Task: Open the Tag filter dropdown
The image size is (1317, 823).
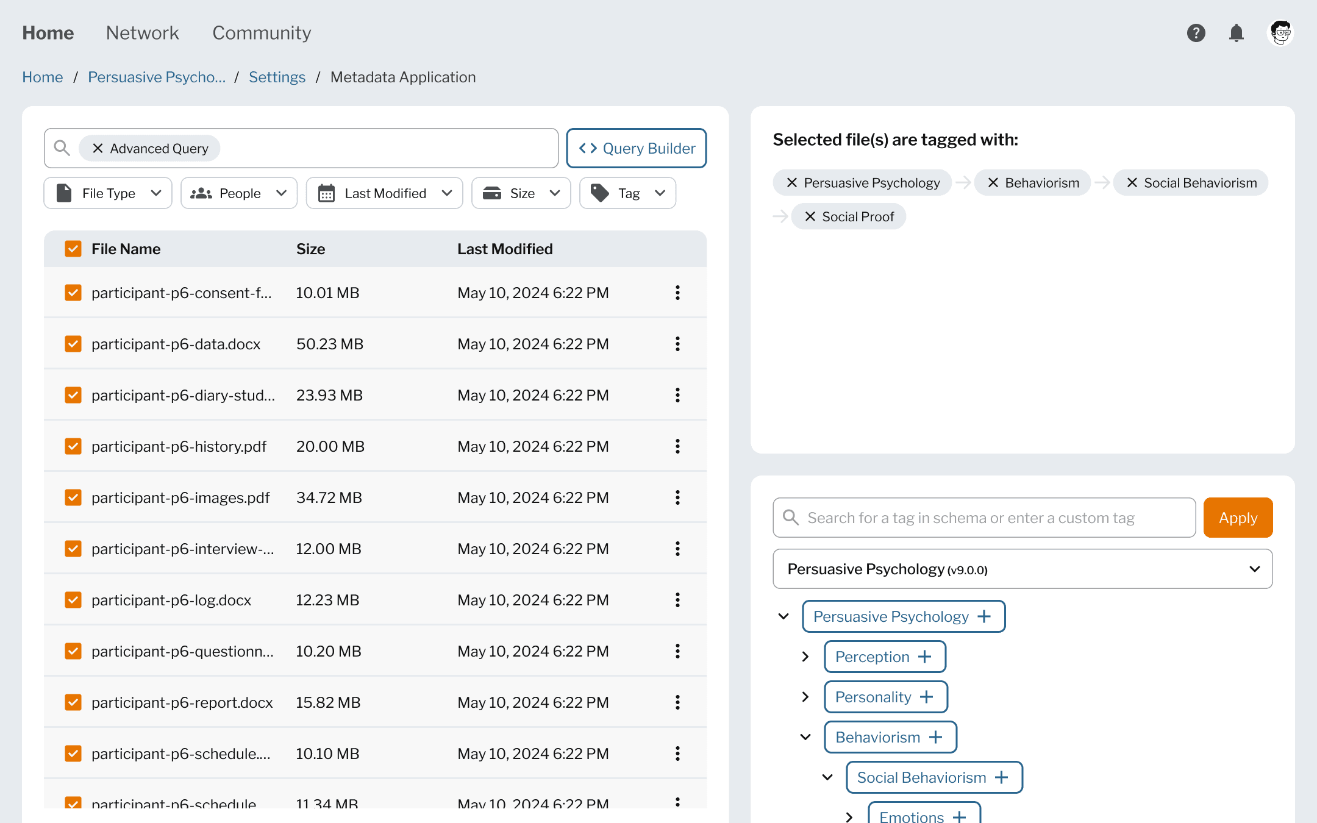Action: pyautogui.click(x=628, y=193)
